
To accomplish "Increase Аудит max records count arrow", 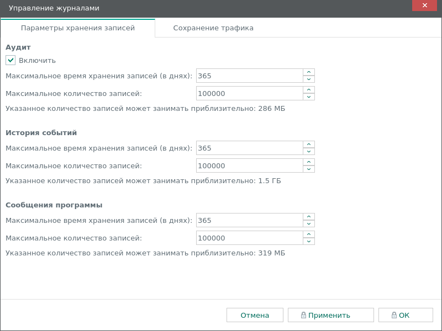I will (309, 90).
